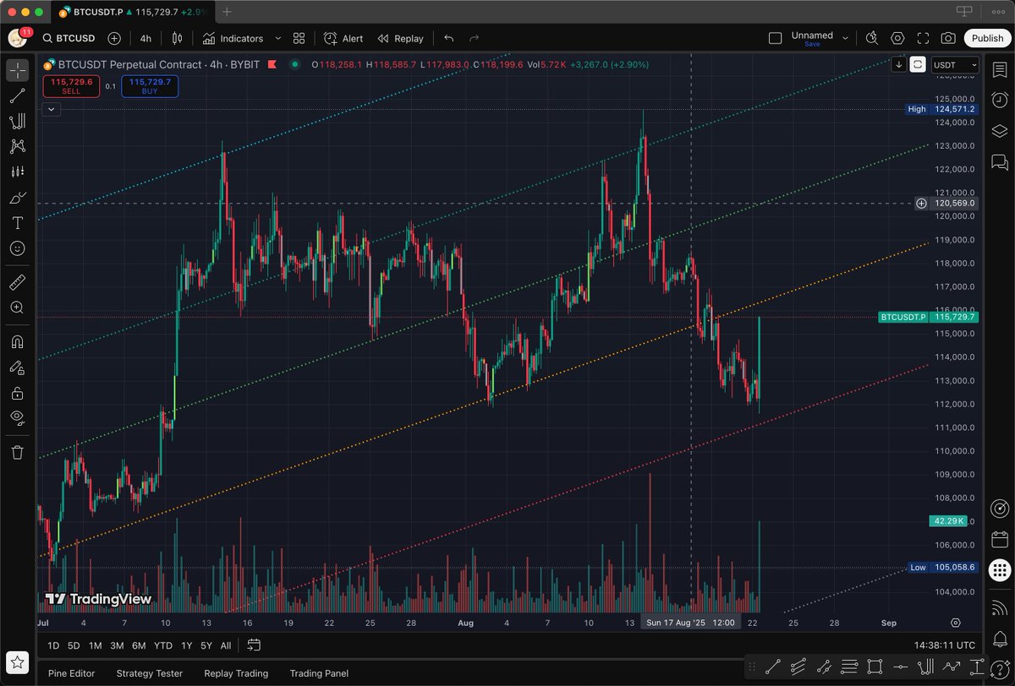
Task: Take a chart snapshot with camera icon
Action: pos(948,38)
